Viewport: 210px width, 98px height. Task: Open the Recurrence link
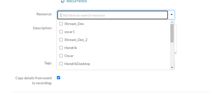77,1
